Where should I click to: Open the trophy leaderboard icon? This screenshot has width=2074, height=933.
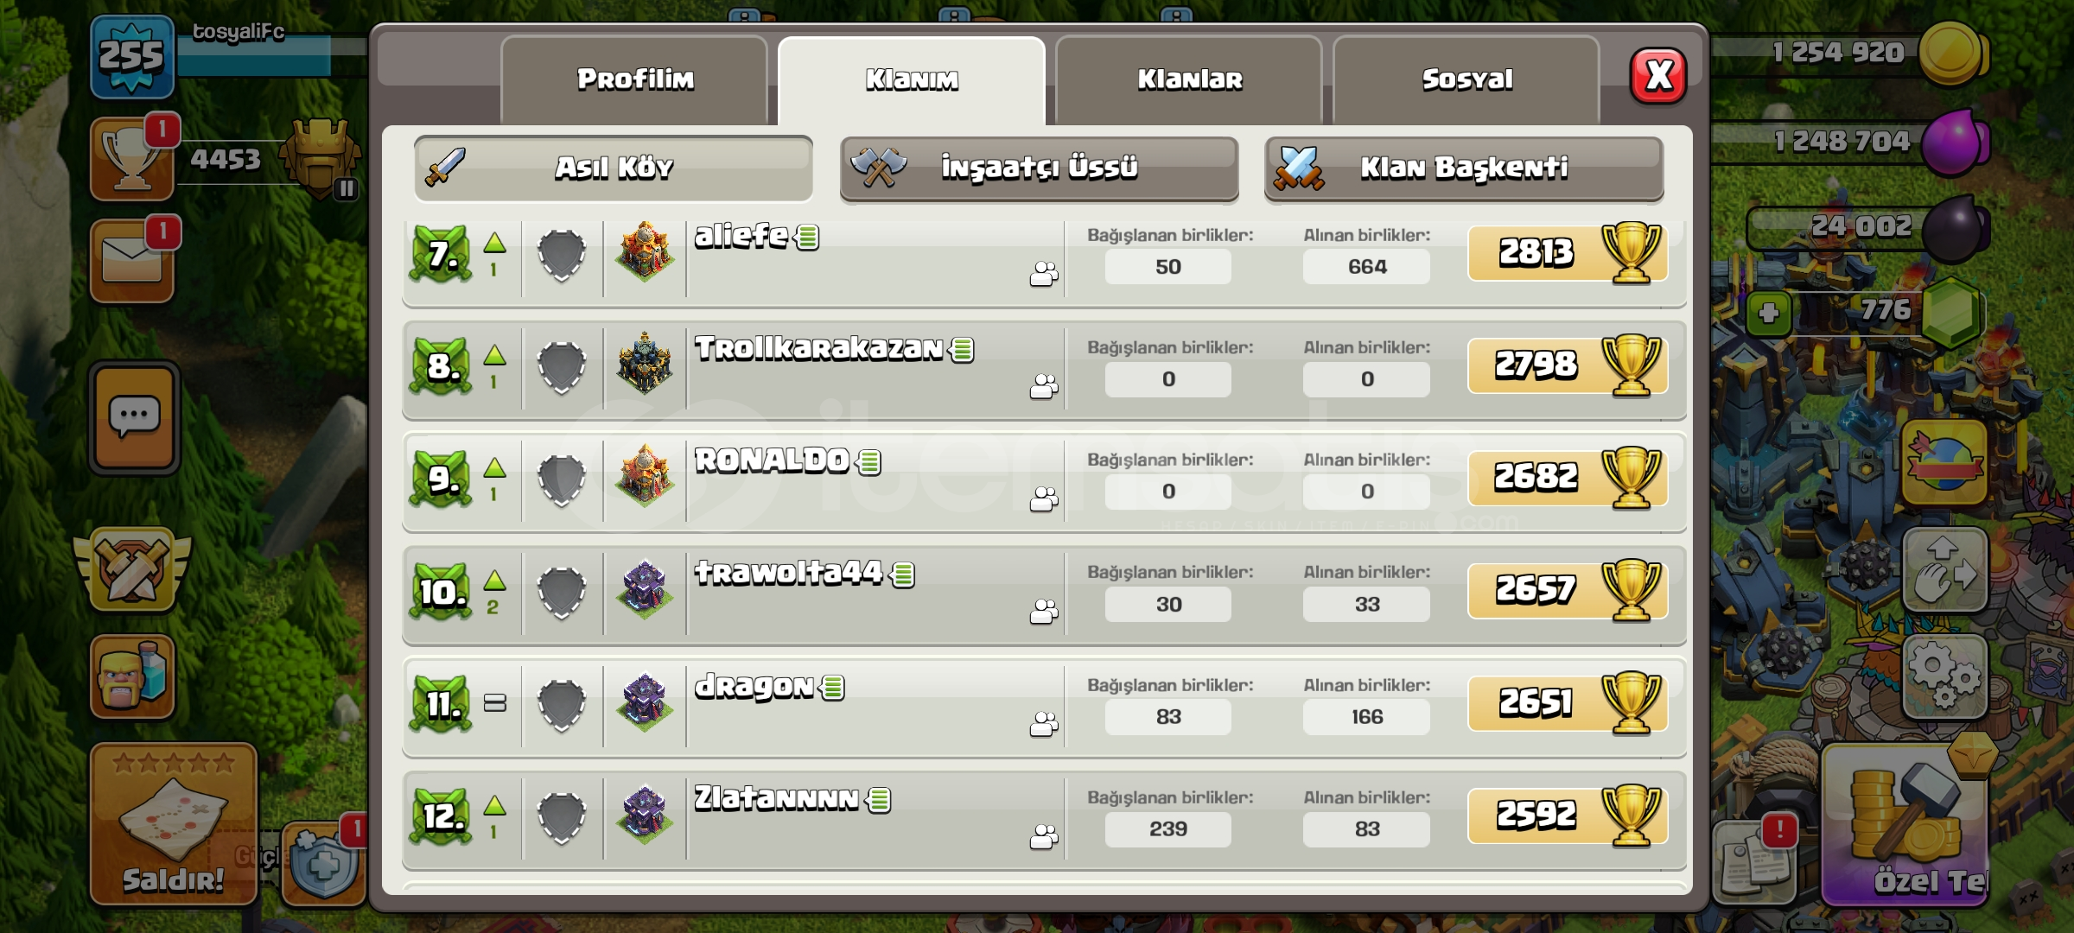point(132,159)
